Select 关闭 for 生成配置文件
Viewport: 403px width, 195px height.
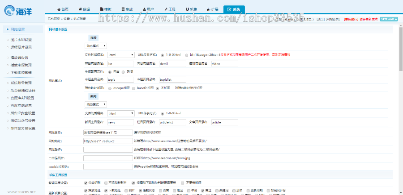pyautogui.click(x=124, y=72)
